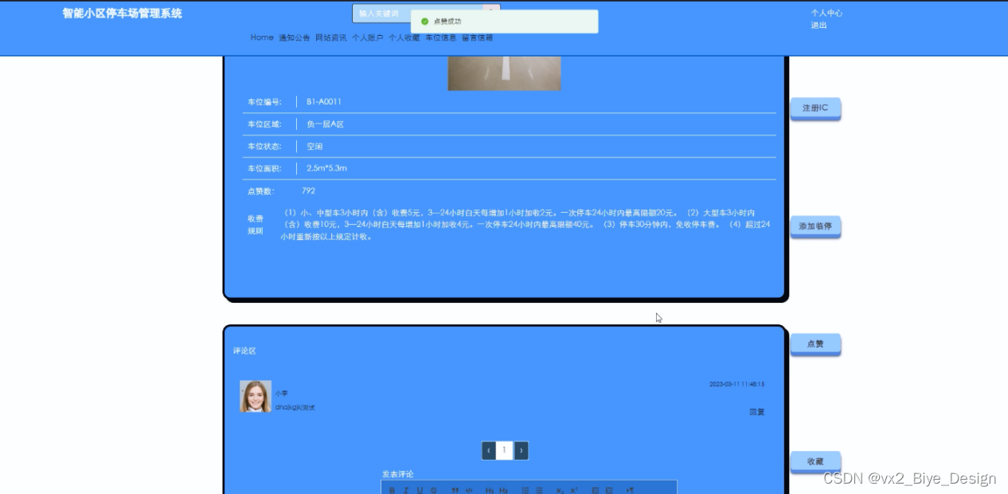Apply Heading 1 in the comment editor
This screenshot has width=1008, height=494.
(x=490, y=490)
